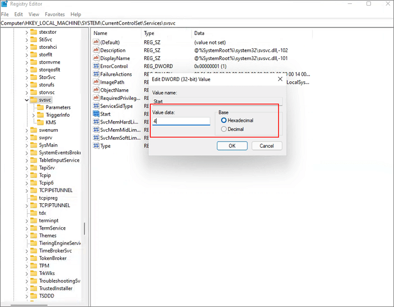Open the Help menu
The width and height of the screenshot is (394, 307).
(76, 15)
